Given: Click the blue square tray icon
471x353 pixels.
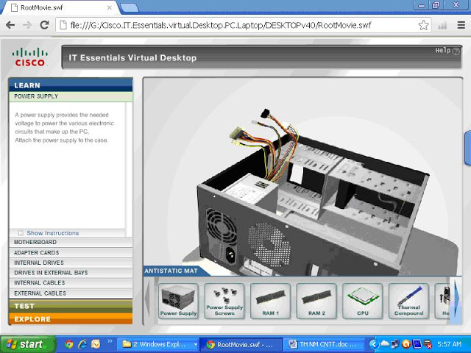Looking at the screenshot, I should pyautogui.click(x=417, y=344).
